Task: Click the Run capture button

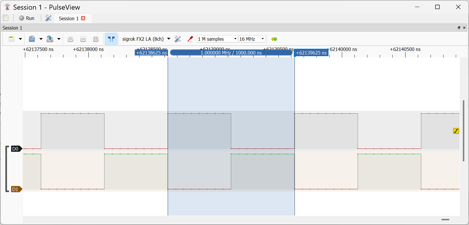Action: tap(27, 18)
